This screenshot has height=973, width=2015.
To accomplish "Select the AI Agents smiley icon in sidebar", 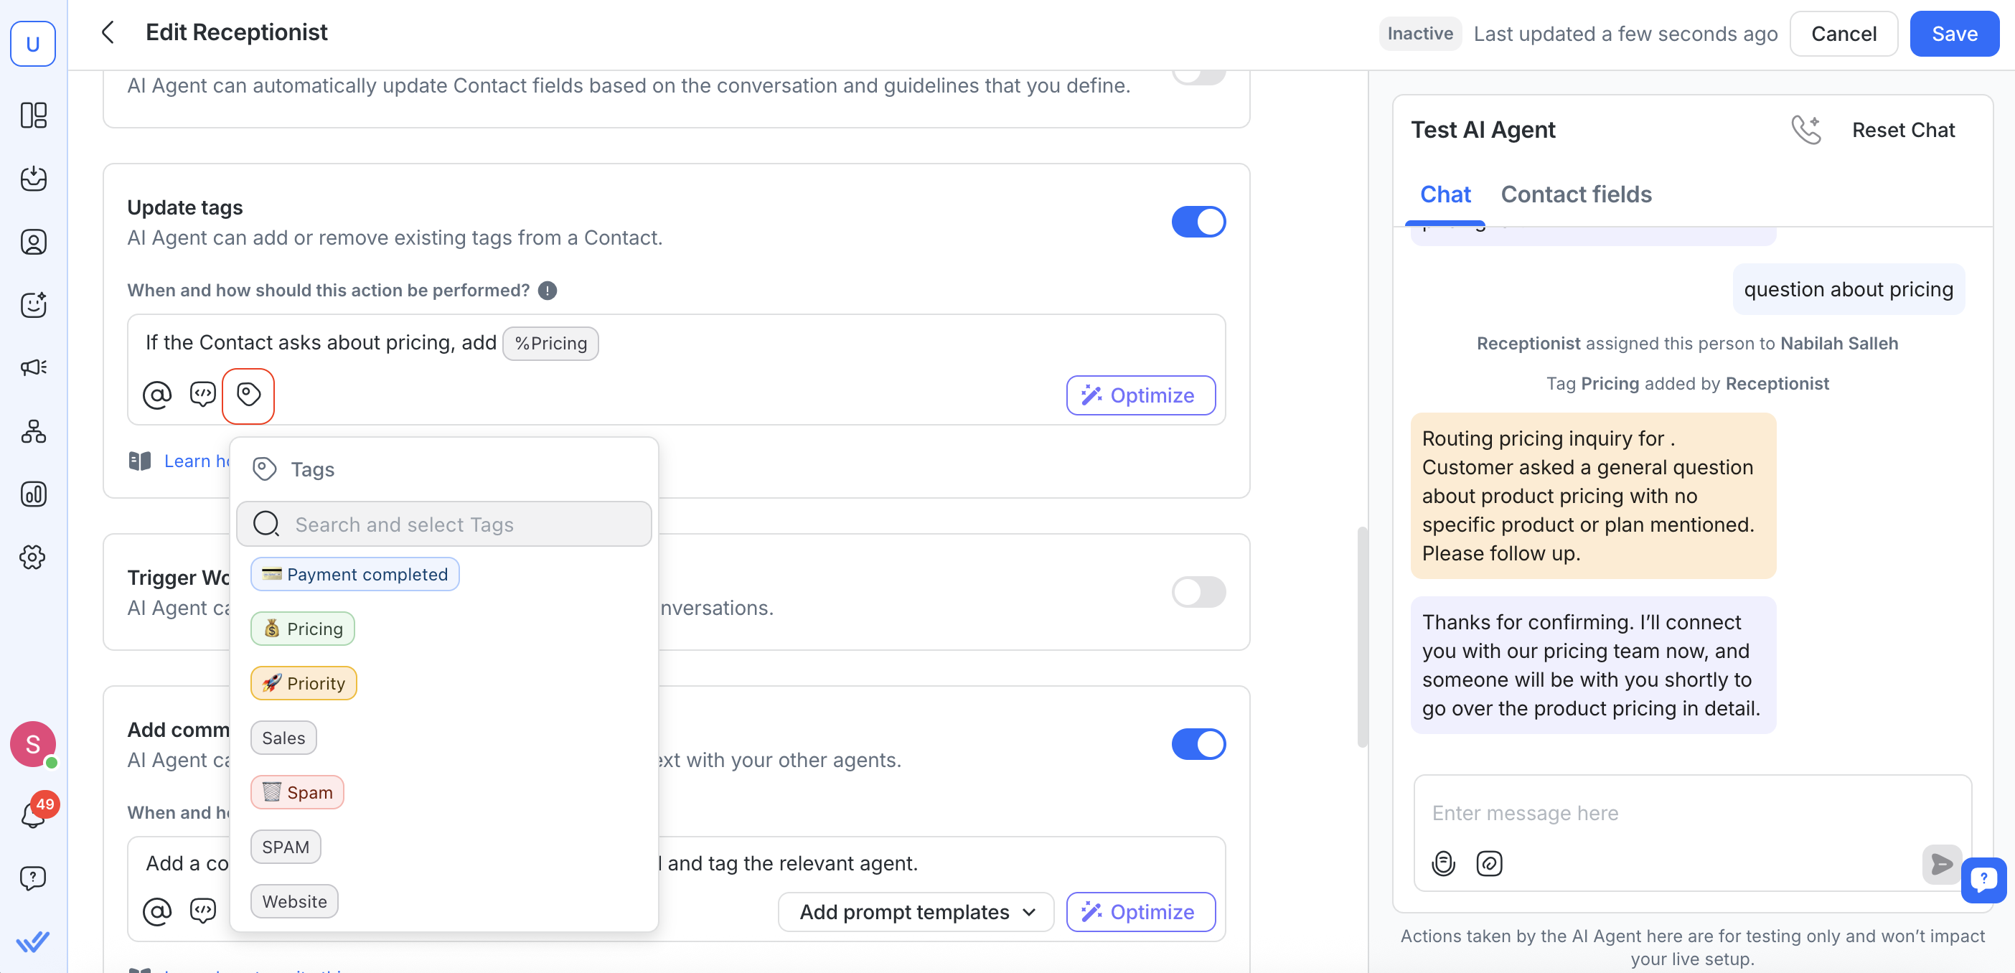I will coord(33,305).
